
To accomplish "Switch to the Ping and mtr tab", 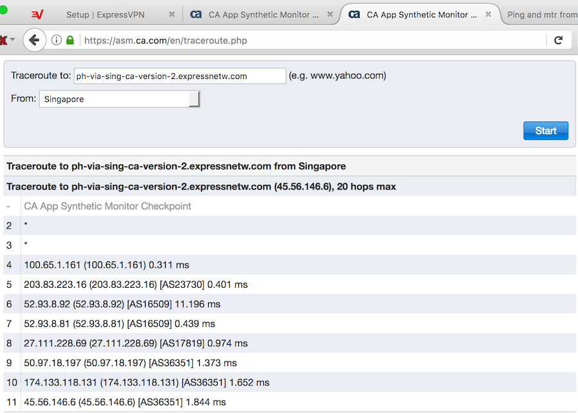I will (542, 15).
